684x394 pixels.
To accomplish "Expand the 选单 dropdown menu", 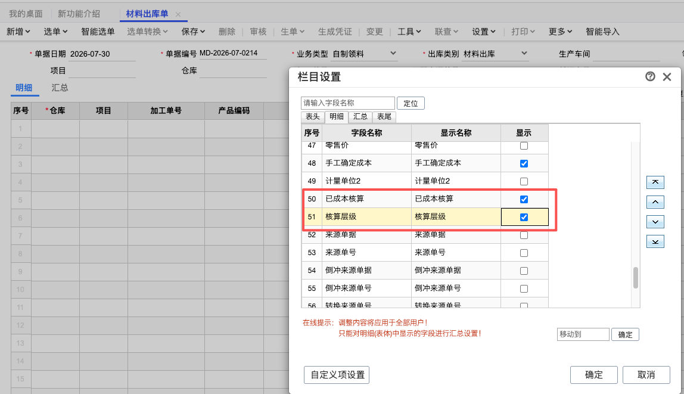I will point(55,32).
